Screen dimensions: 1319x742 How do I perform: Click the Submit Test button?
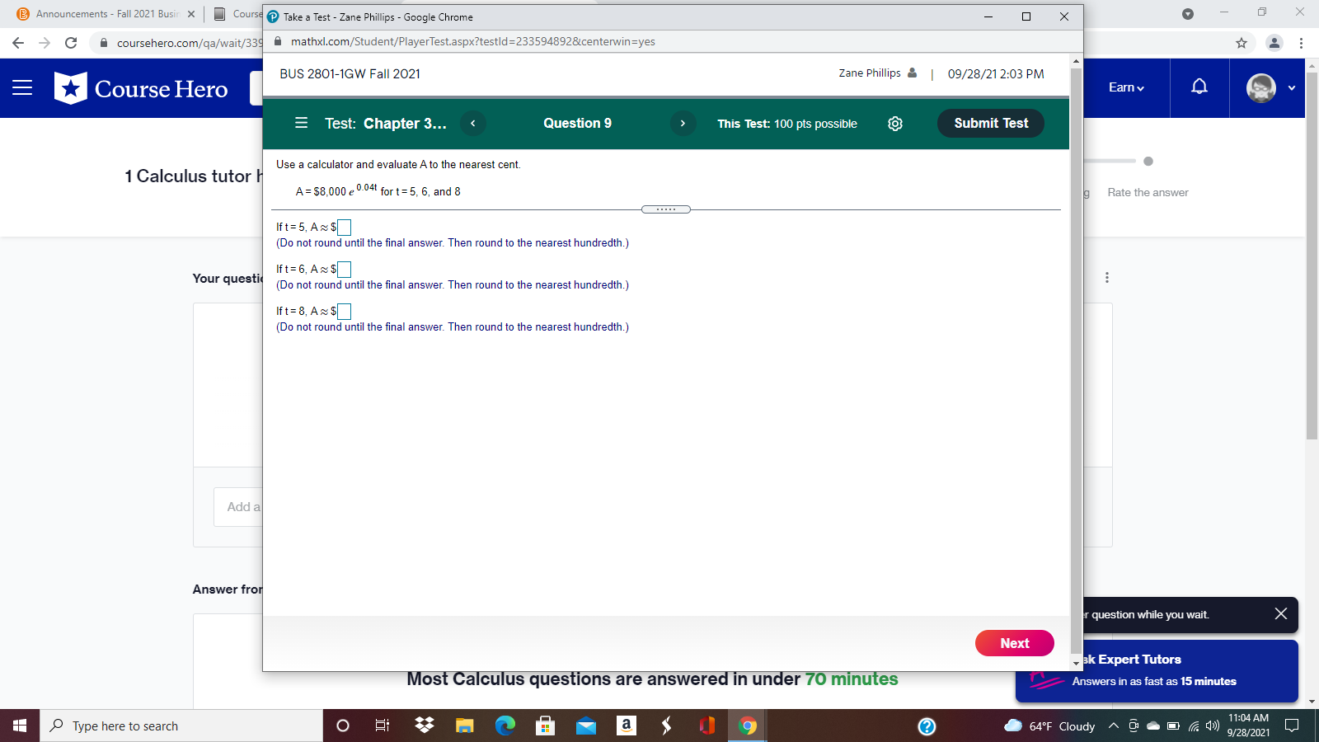(990, 123)
